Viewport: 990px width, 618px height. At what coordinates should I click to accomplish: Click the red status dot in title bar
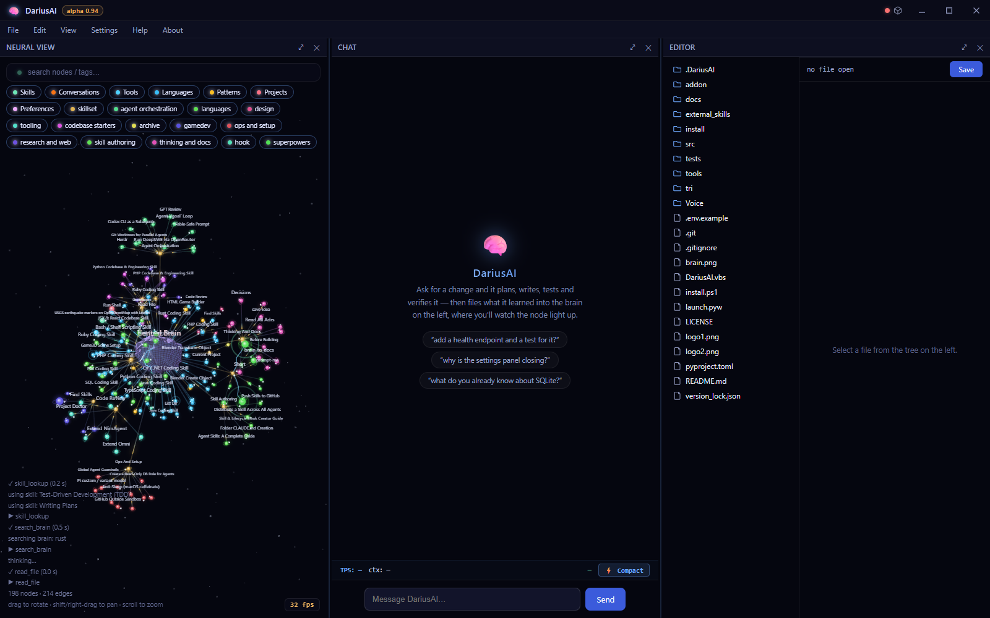(887, 11)
